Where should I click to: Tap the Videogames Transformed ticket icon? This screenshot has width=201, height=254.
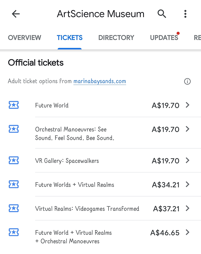click(14, 208)
